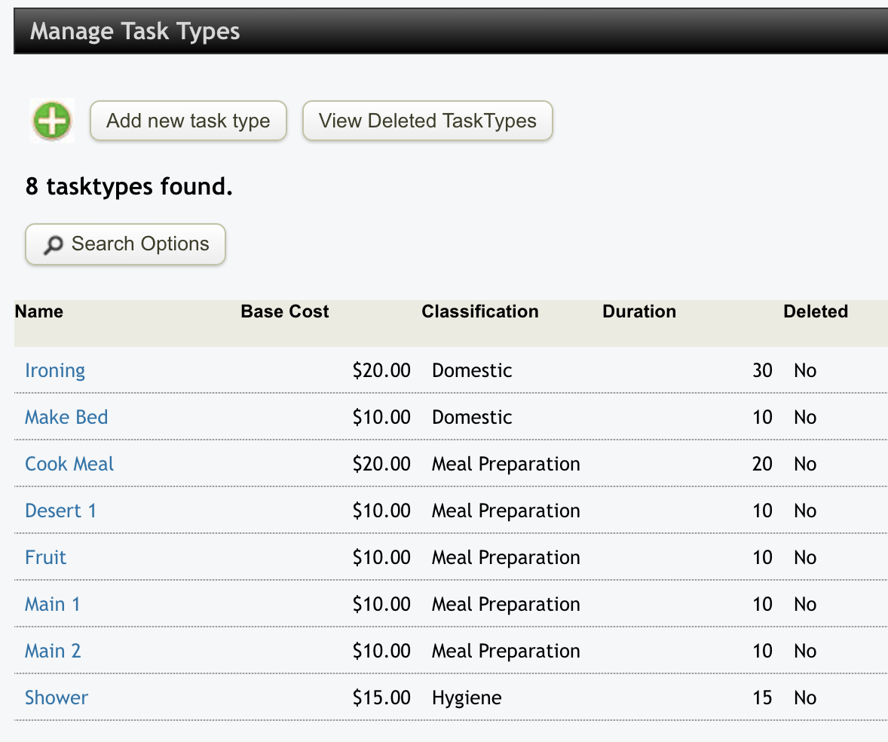Expand the Search Options panel
Image resolution: width=888 pixels, height=742 pixels.
(125, 244)
